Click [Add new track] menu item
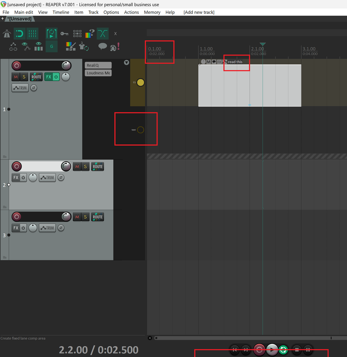This screenshot has width=347, height=357. click(199, 12)
